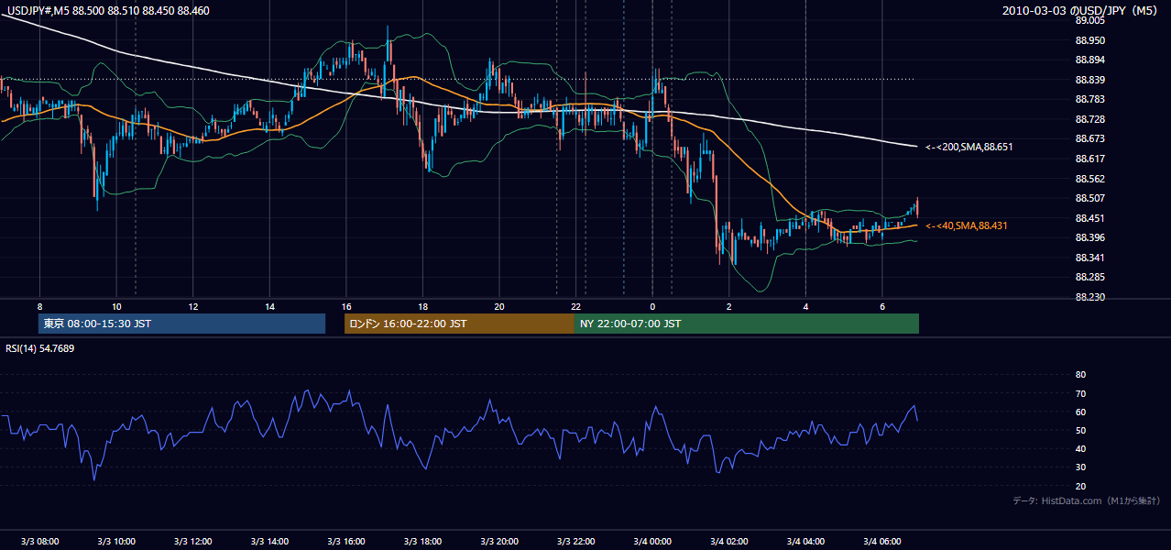
Task: Select the 東京 08:00-15:30 JST session bar
Action: (181, 324)
